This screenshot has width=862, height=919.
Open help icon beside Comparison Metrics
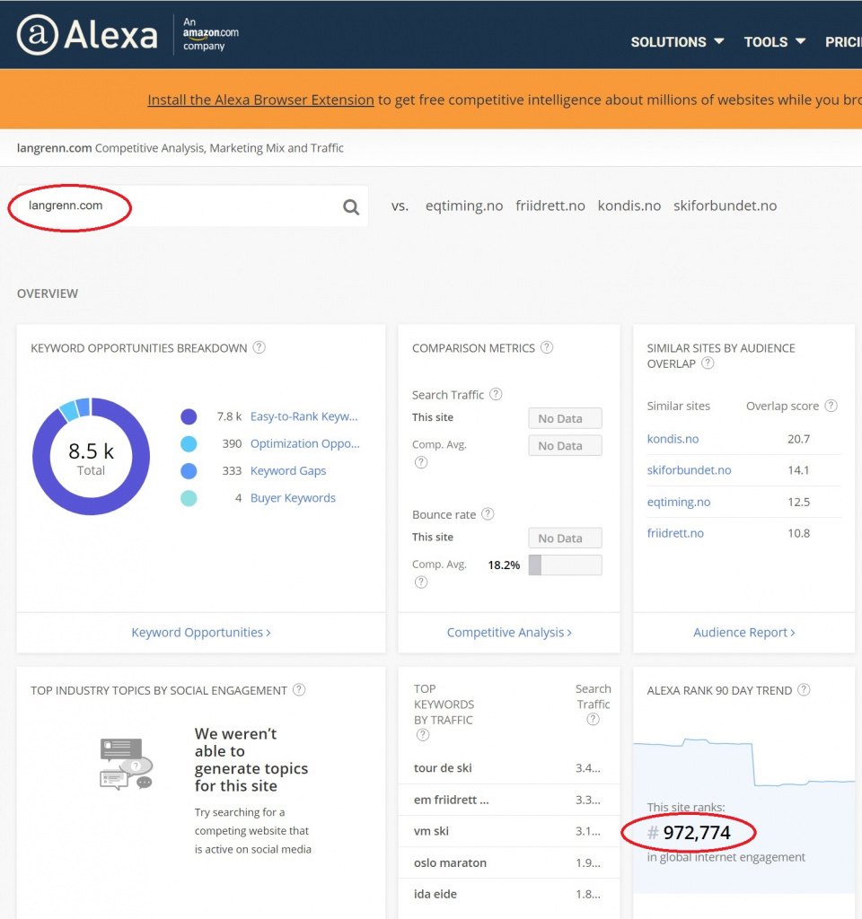[x=547, y=347]
